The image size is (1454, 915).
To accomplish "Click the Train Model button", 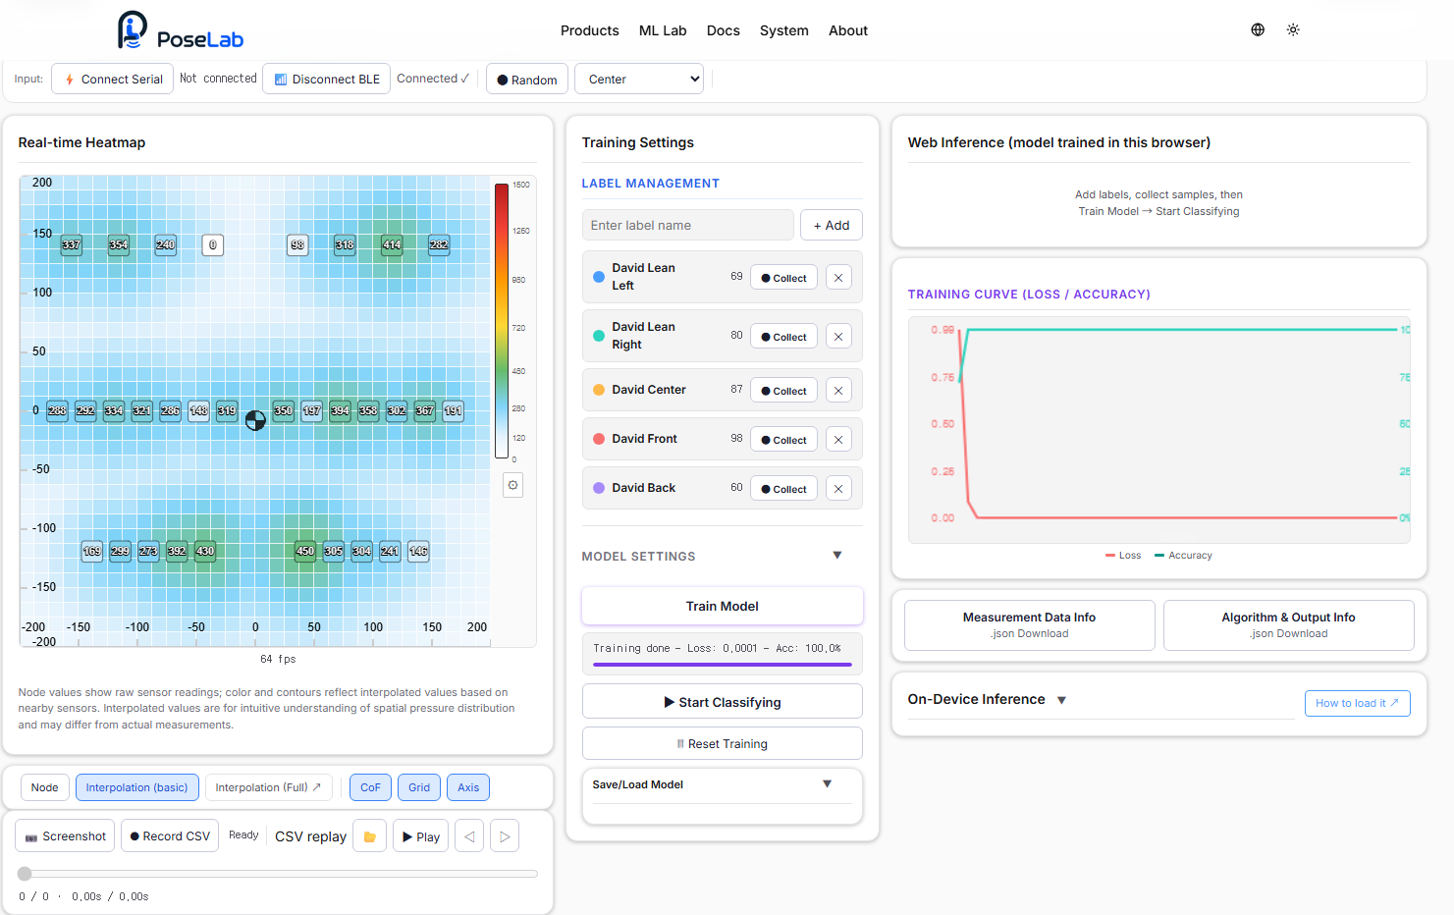I will (723, 606).
